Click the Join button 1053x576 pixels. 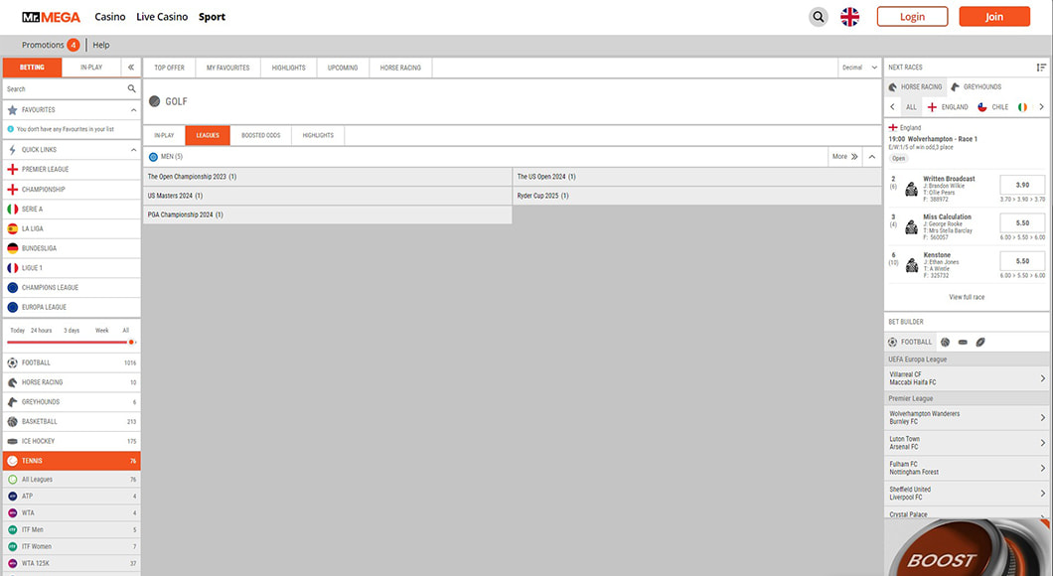994,17
